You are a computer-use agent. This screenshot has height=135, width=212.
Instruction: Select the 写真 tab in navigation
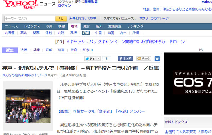(x=49, y=26)
